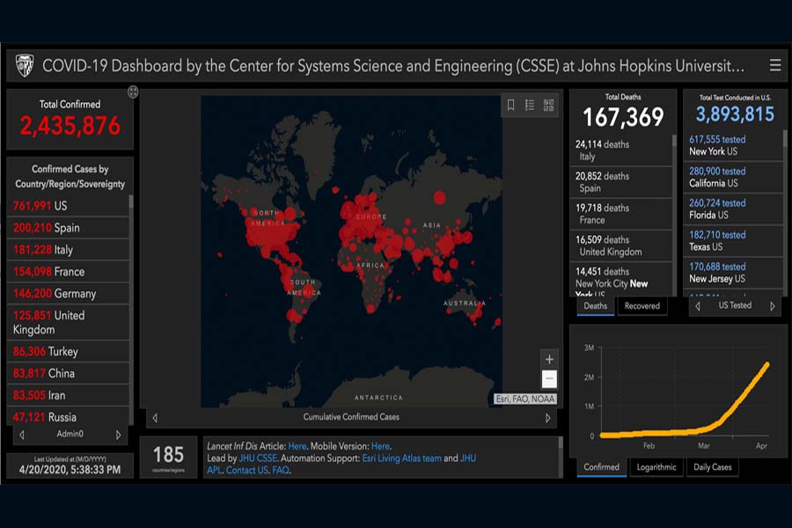Zoom in on the map with plus
792x528 pixels.
[549, 359]
